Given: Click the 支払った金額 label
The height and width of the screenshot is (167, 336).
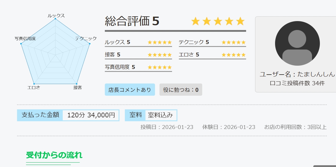Looking at the screenshot, I should click(40, 115).
